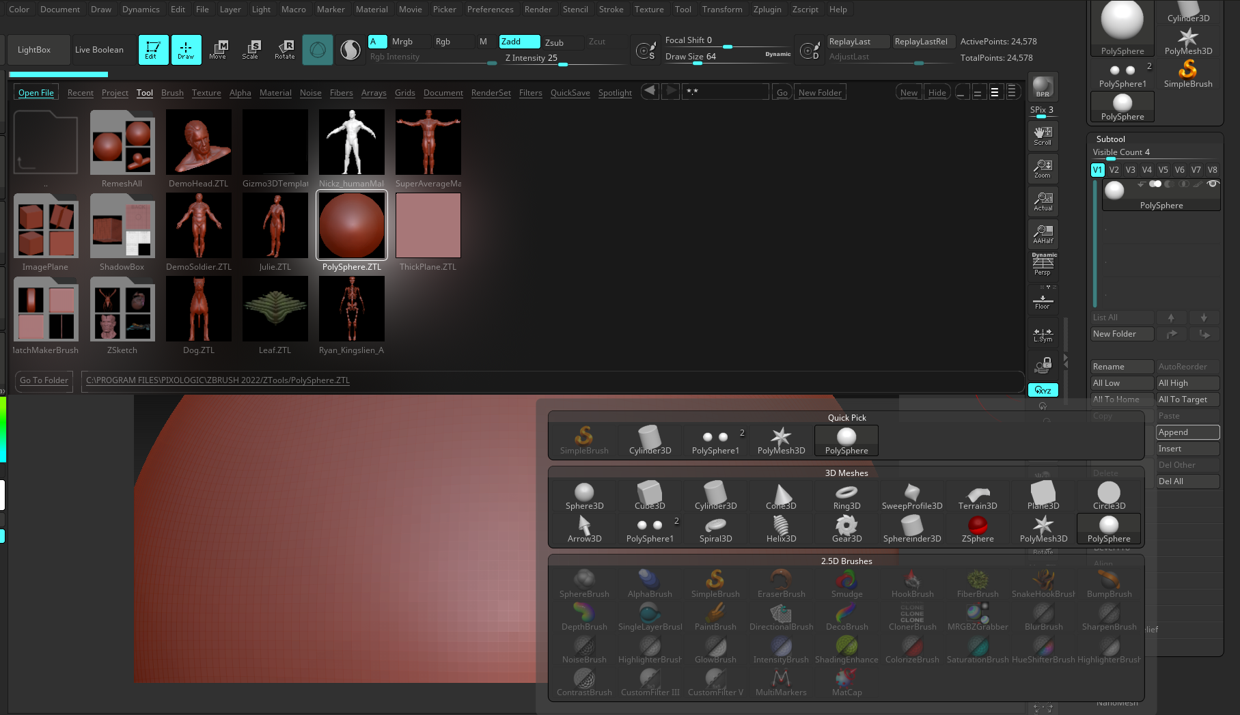
Task: Open the Zplugin menu
Action: coord(767,10)
